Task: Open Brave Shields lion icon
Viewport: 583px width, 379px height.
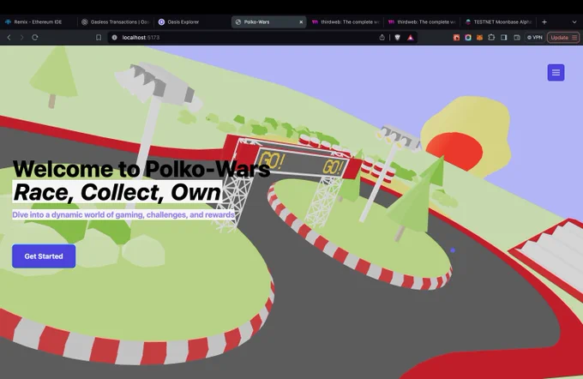Action: point(398,38)
